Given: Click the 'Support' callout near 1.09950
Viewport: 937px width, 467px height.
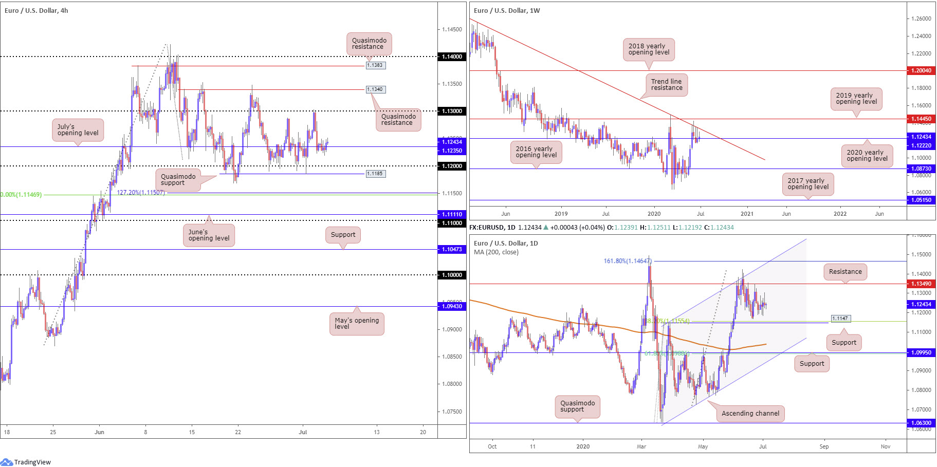Looking at the screenshot, I should tap(812, 363).
